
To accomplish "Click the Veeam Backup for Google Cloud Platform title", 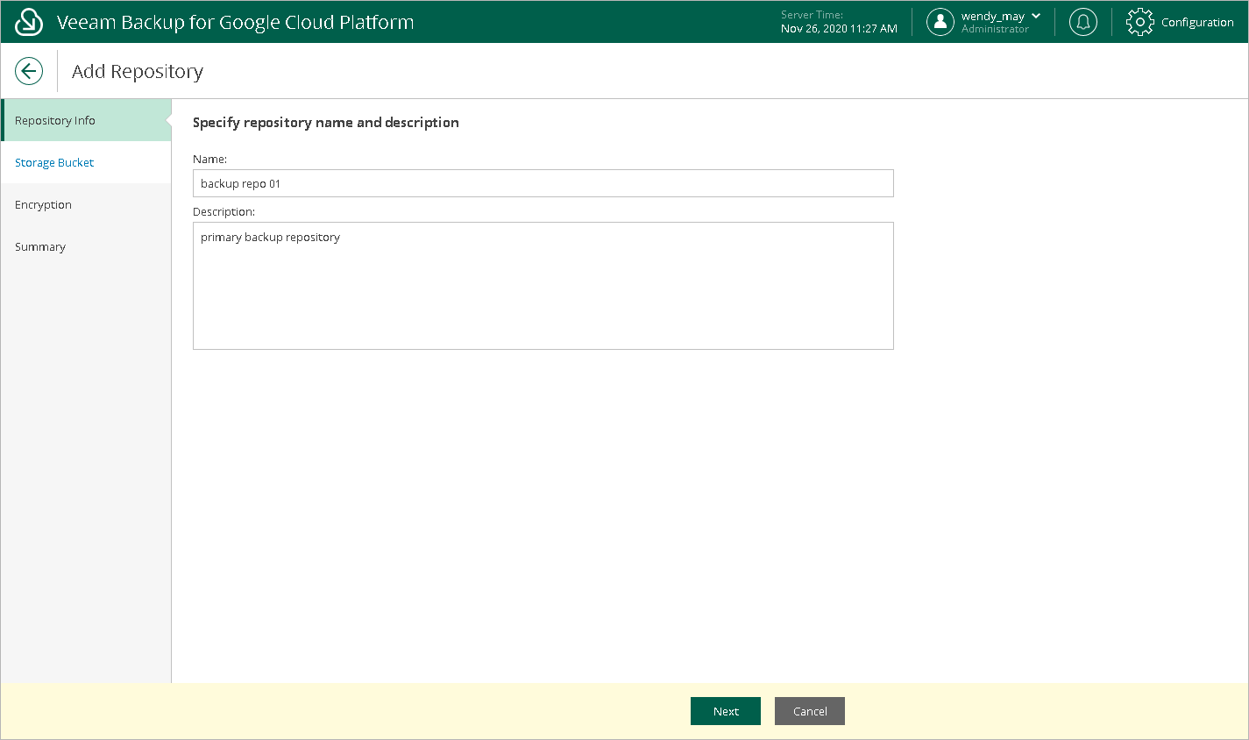I will 235,22.
